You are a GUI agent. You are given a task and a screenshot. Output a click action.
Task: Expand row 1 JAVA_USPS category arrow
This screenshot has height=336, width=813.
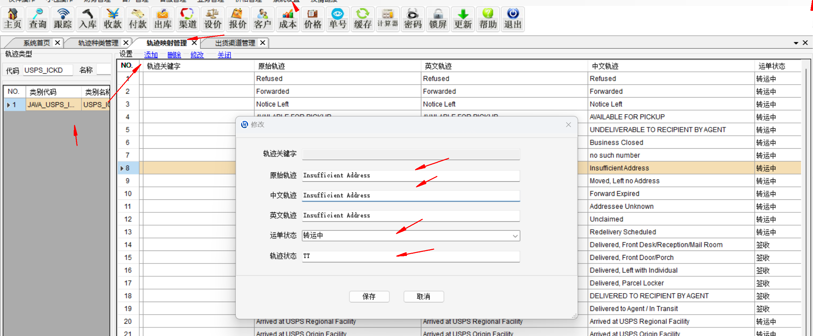(x=9, y=105)
